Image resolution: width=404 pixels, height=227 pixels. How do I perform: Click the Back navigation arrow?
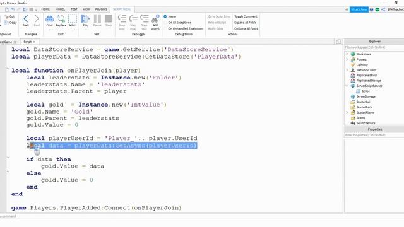(x=26, y=19)
